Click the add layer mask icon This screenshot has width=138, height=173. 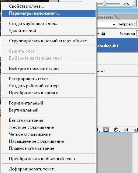coord(106,130)
